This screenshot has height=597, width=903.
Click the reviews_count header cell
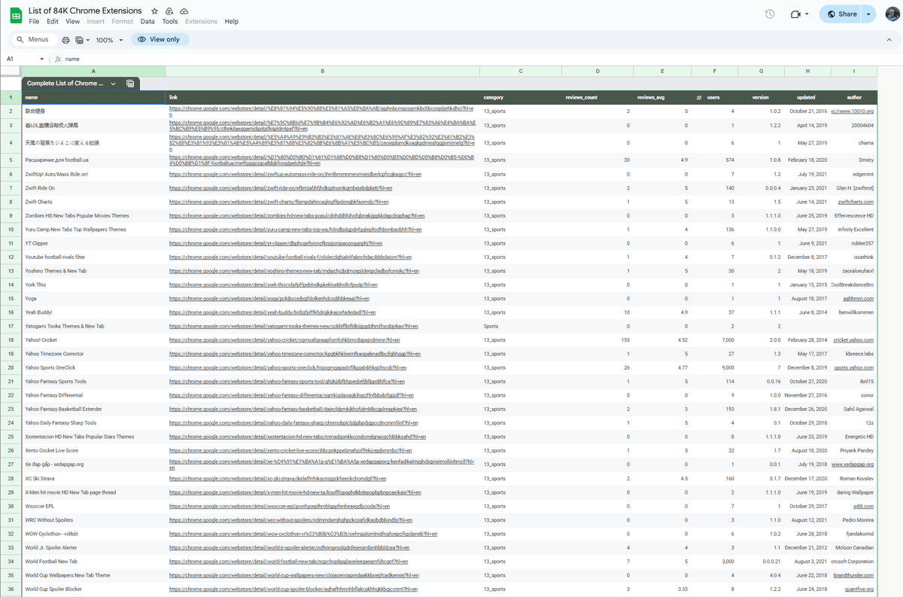pos(597,97)
